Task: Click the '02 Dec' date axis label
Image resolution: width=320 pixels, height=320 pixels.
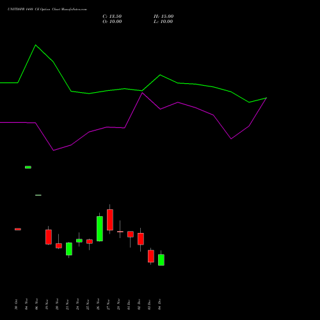Action: tap(139, 305)
